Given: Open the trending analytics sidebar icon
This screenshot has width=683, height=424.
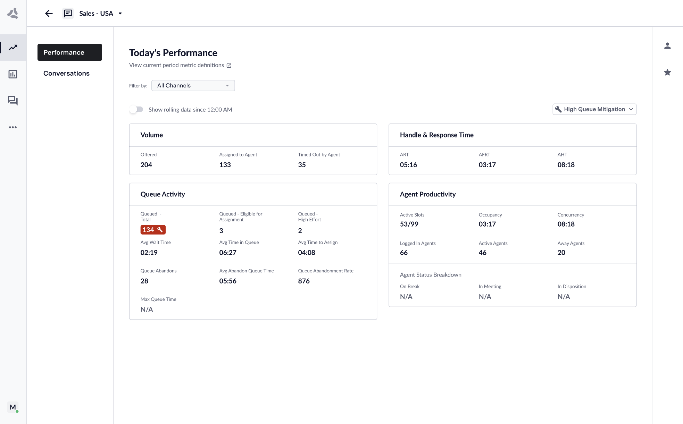Looking at the screenshot, I should [x=13, y=48].
